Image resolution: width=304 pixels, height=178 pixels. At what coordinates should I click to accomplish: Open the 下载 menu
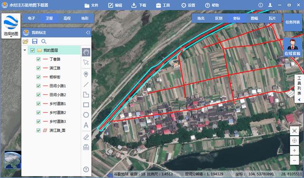(139, 5)
